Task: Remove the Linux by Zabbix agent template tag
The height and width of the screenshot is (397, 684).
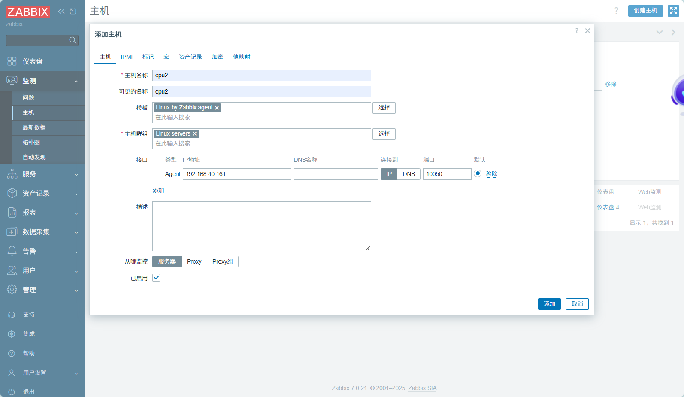Action: (217, 108)
